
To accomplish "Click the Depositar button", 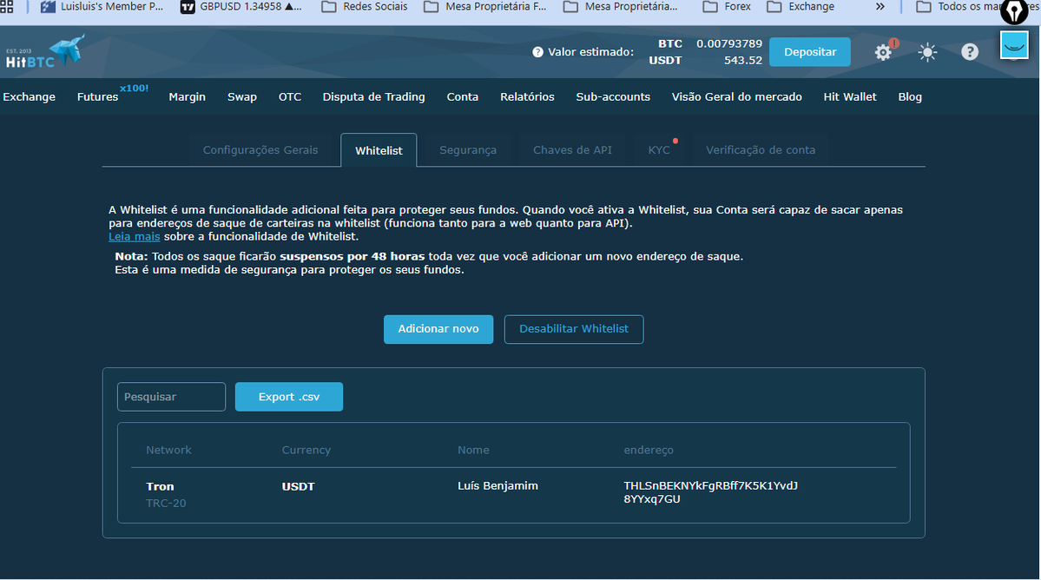I will click(x=810, y=52).
